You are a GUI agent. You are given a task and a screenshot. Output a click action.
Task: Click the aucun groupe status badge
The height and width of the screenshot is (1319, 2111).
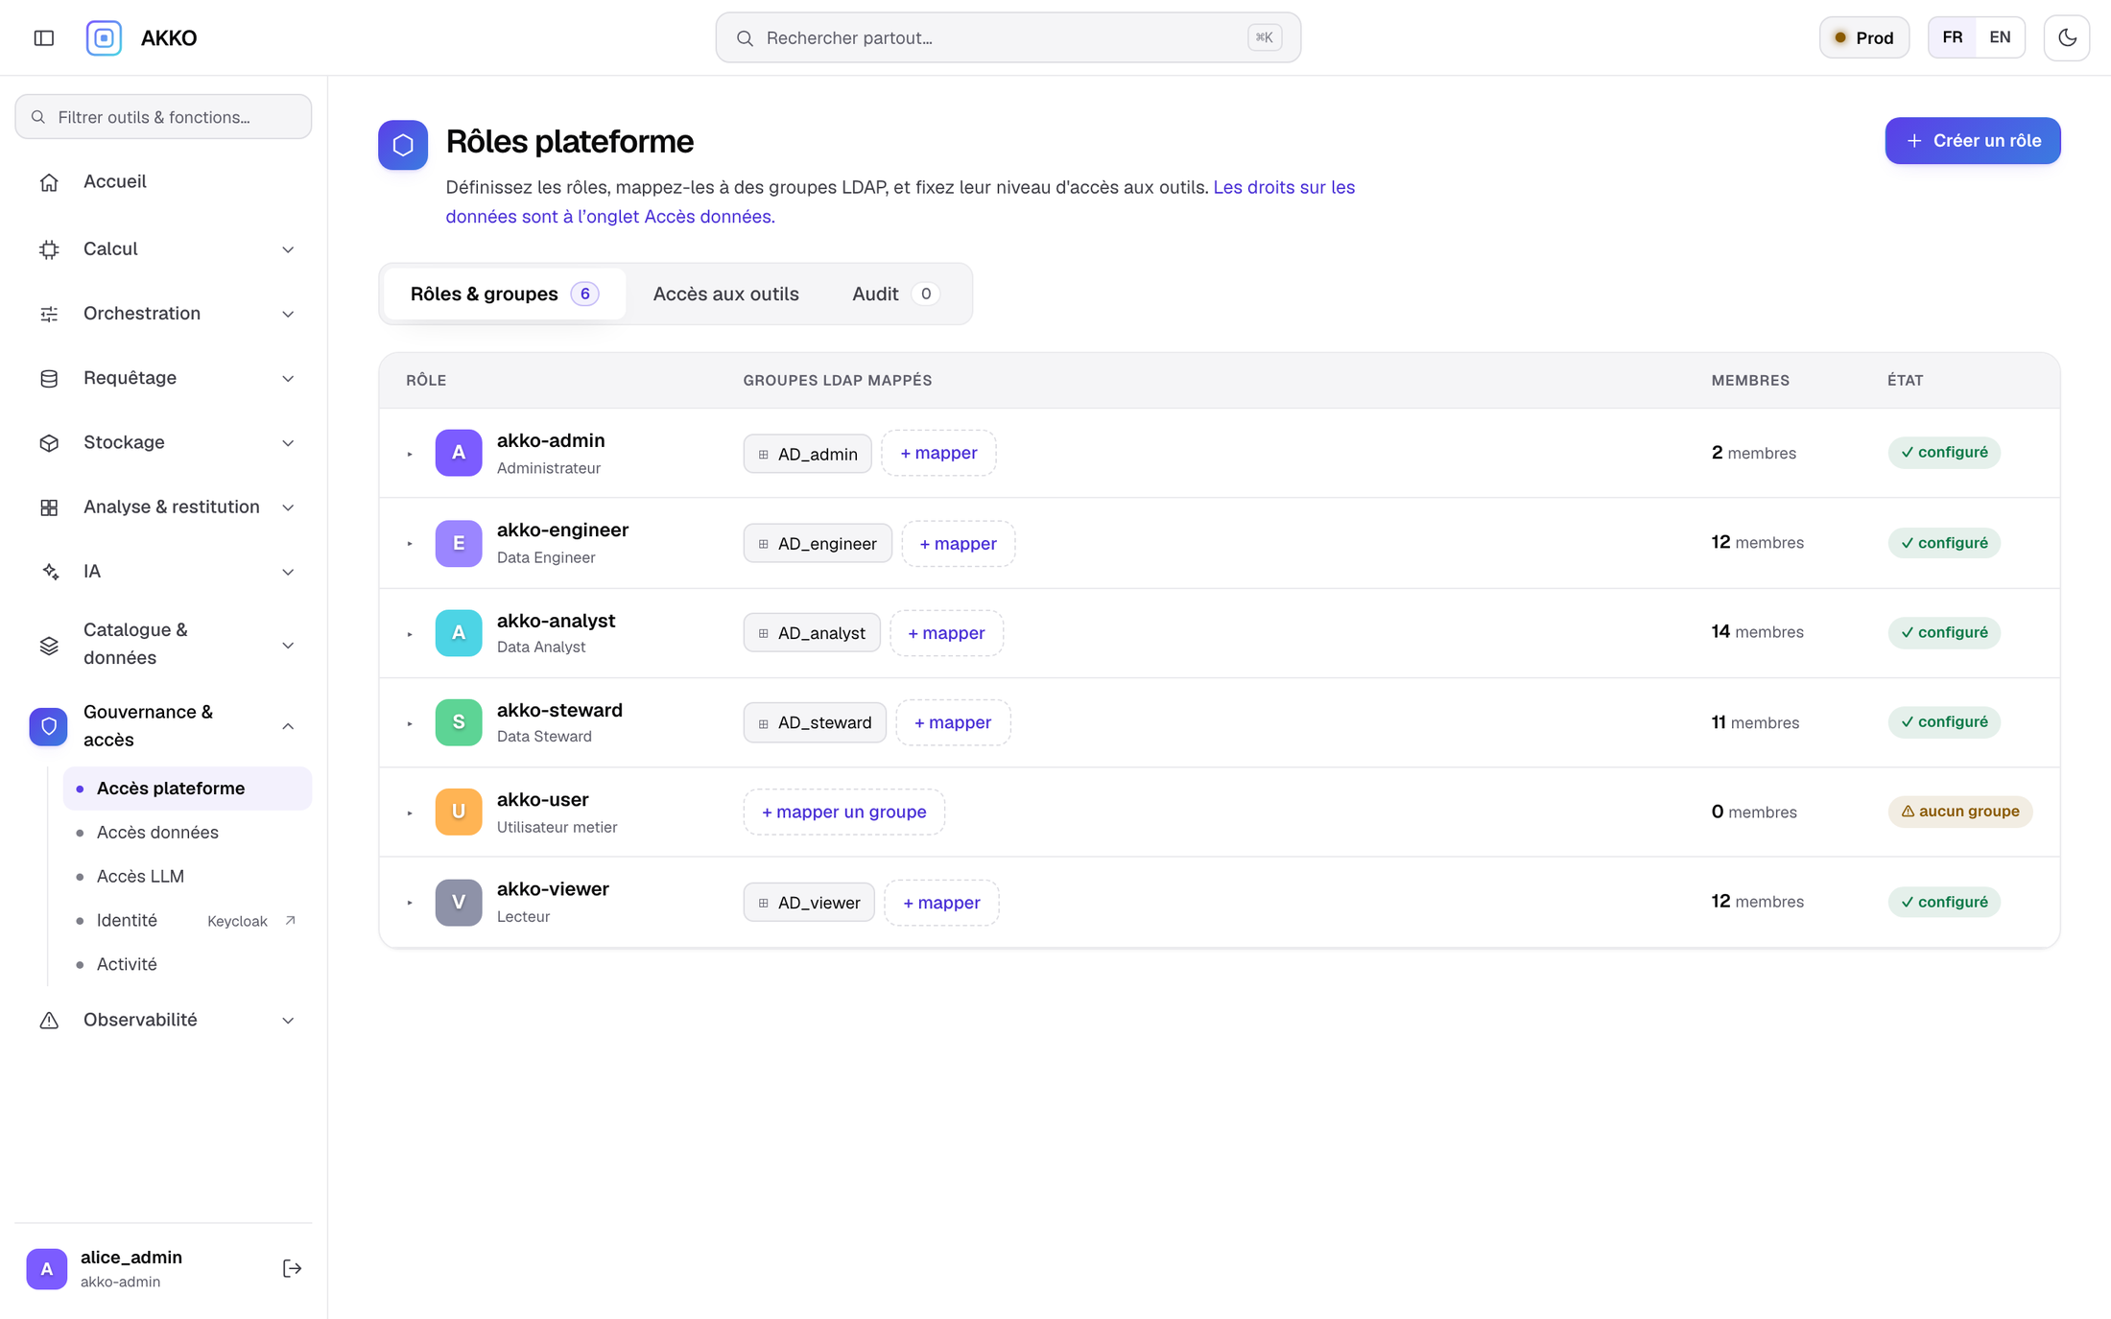(x=1959, y=812)
